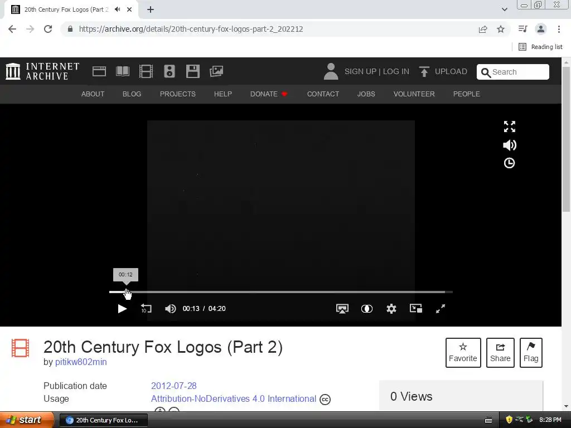View site information lock icon

tap(70, 29)
